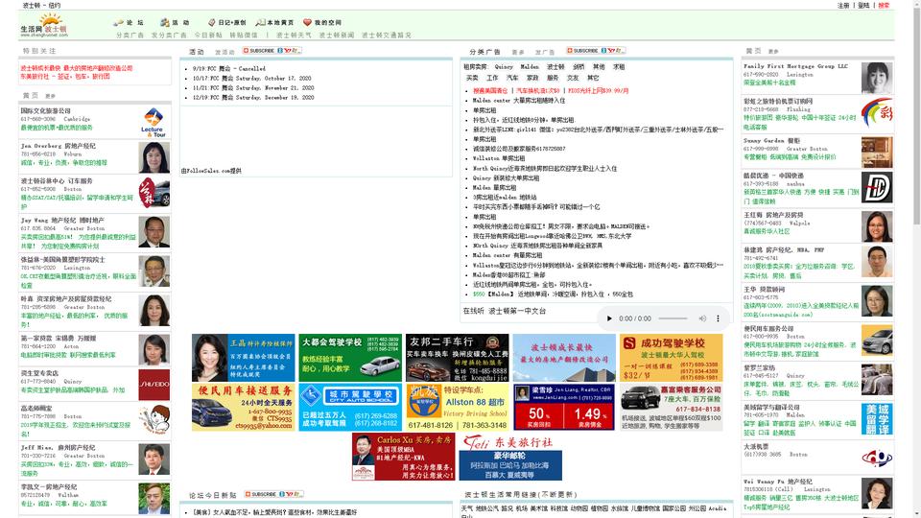Click the 彩虹之旅 rainbow logo
This screenshot has width=921, height=518.
tap(877, 113)
